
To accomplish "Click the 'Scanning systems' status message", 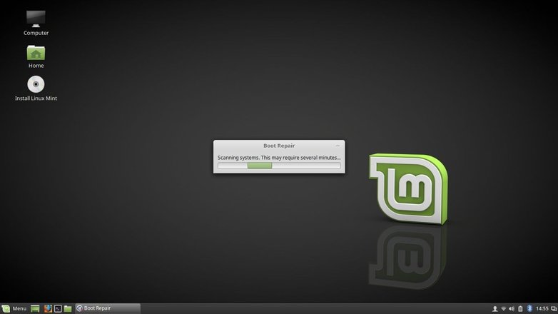I will (279, 157).
